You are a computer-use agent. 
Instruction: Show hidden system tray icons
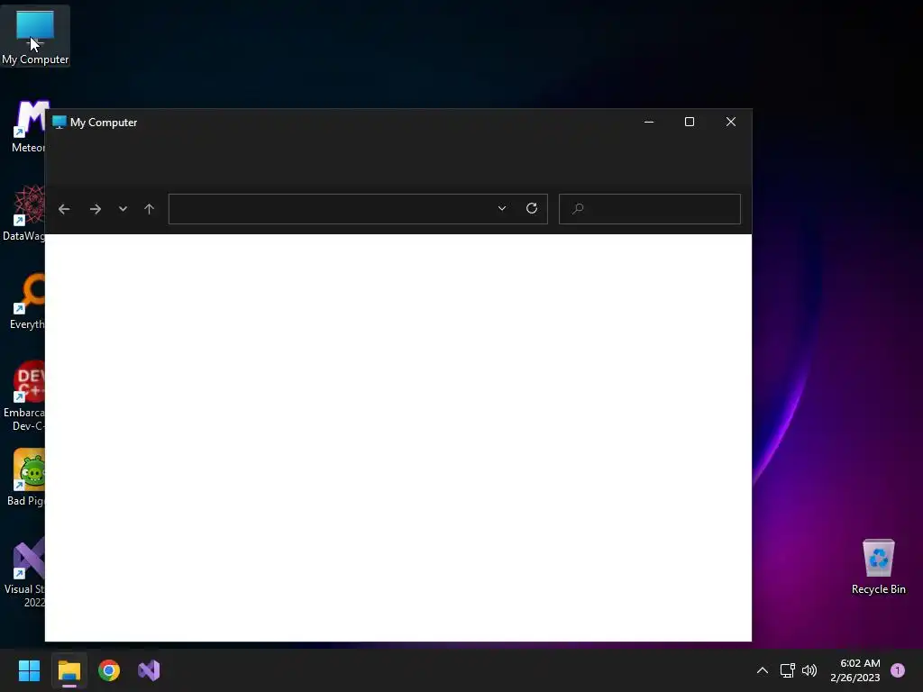click(x=763, y=670)
